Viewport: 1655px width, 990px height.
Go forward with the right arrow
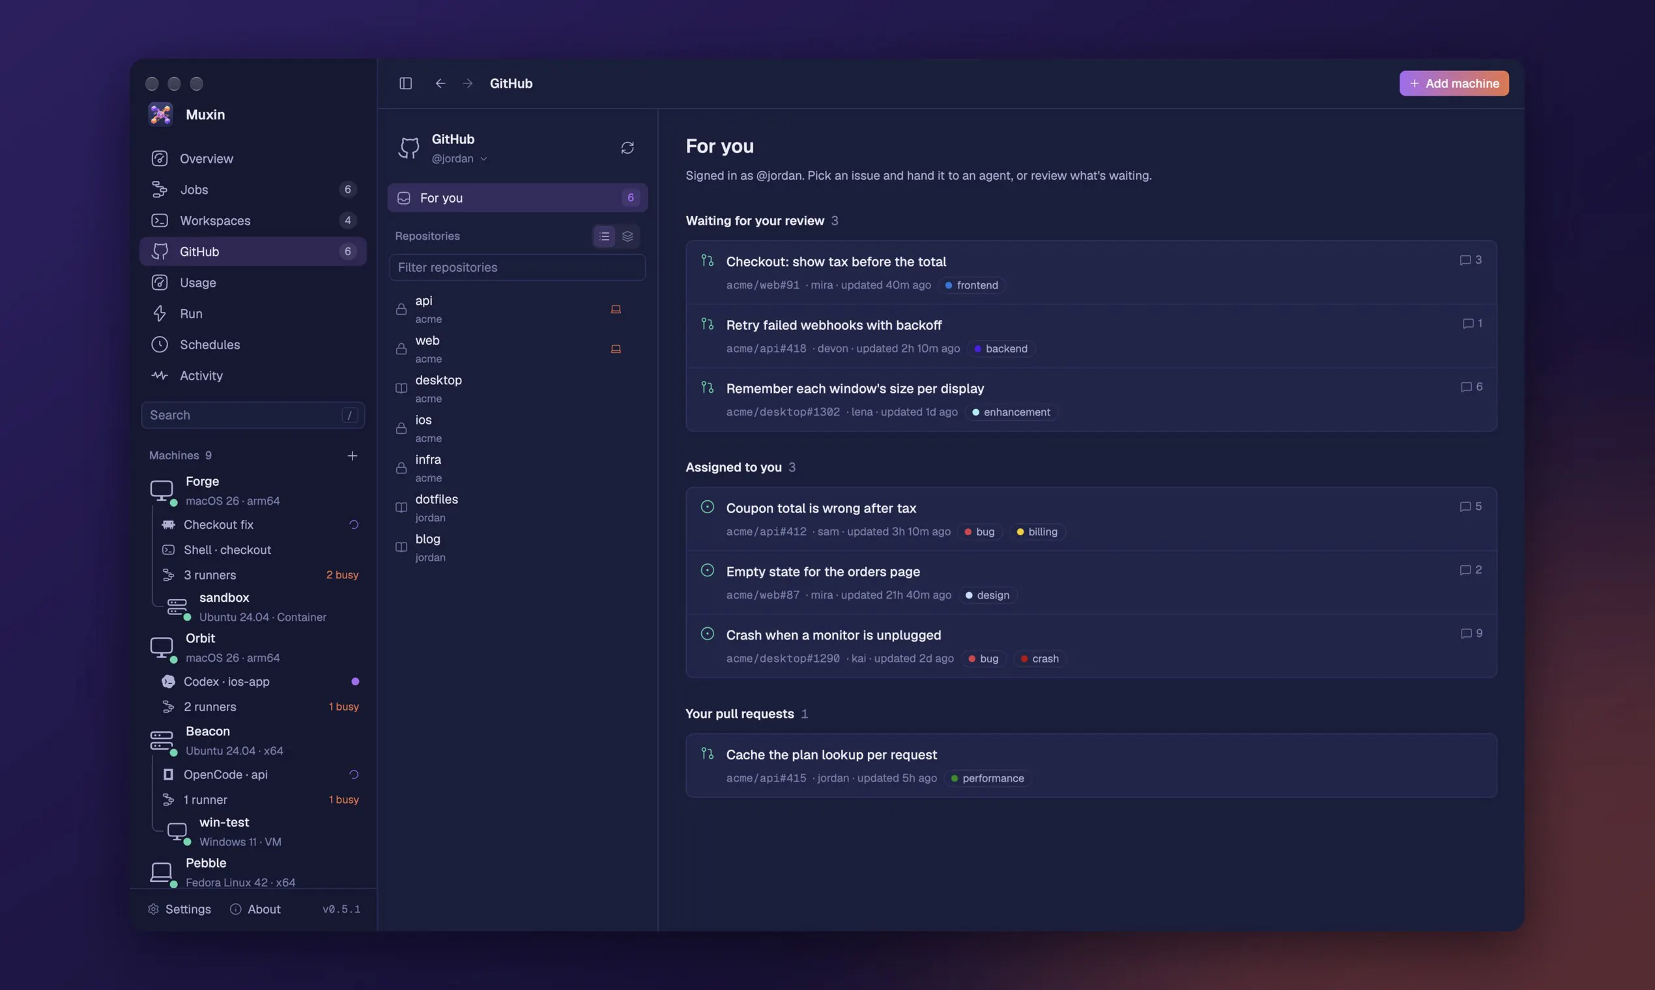(468, 83)
